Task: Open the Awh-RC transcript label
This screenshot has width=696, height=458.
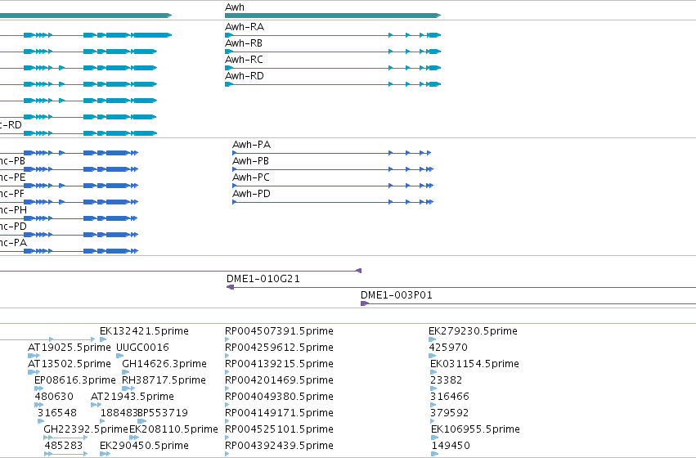Action: [244, 60]
